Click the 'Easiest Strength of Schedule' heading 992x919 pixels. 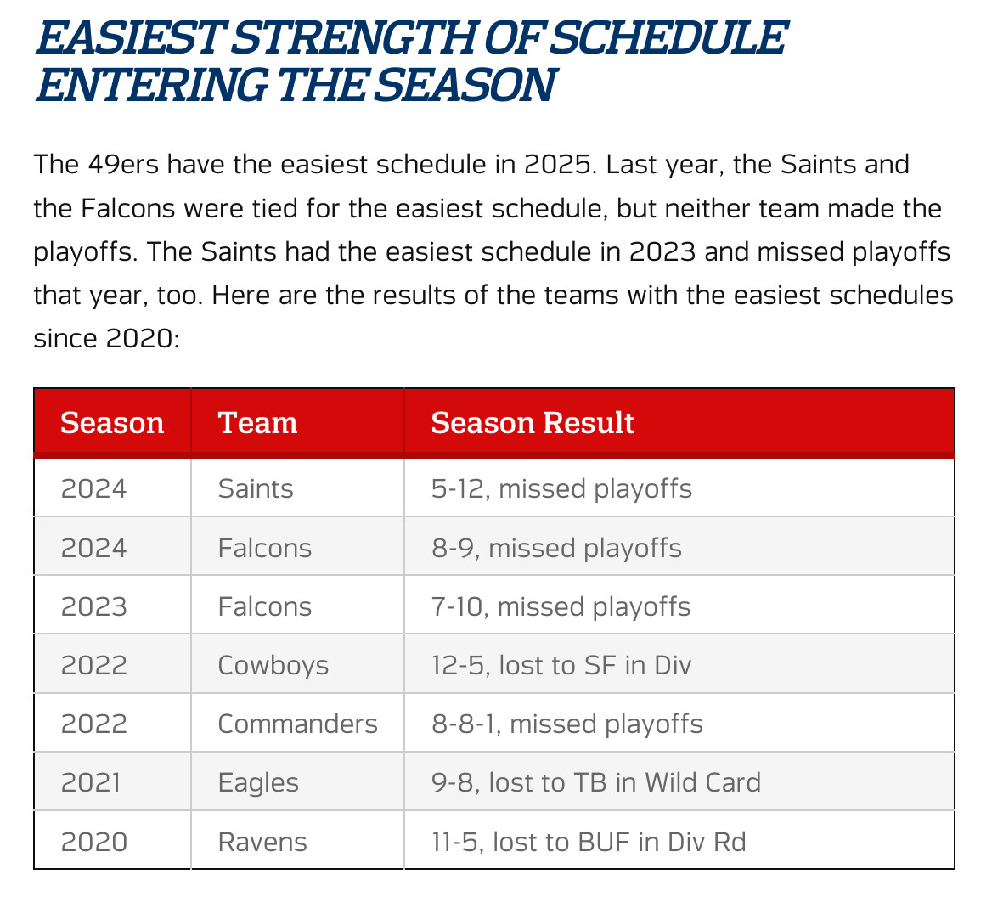tap(411, 61)
